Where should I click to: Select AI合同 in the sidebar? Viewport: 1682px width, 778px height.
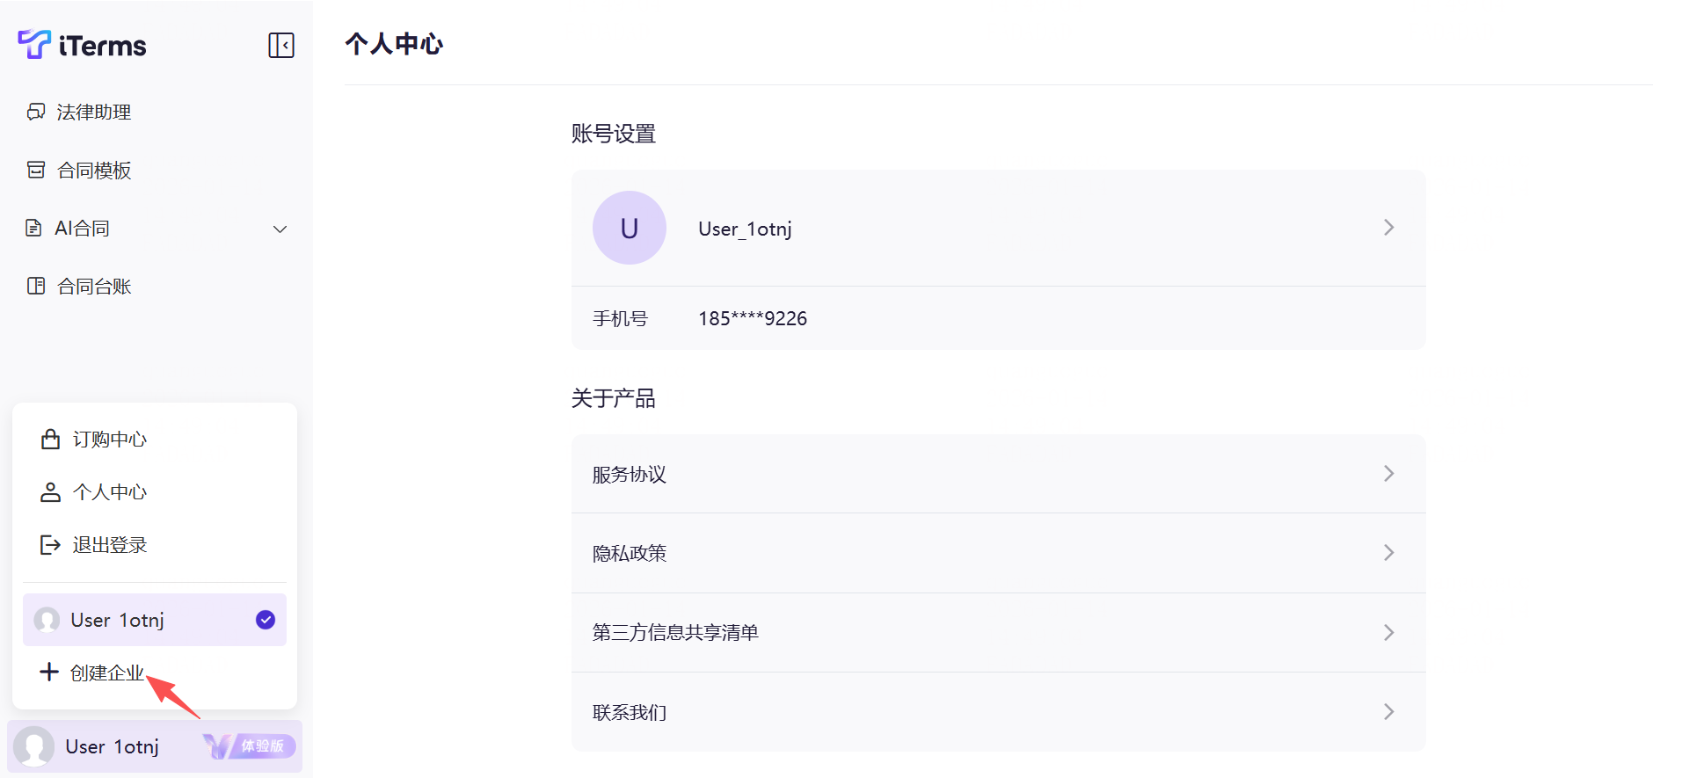pos(83,229)
